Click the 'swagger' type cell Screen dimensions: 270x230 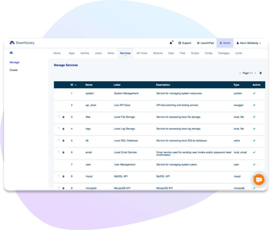tap(238, 105)
